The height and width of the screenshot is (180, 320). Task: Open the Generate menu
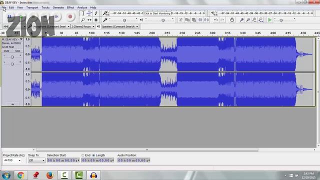pos(58,7)
